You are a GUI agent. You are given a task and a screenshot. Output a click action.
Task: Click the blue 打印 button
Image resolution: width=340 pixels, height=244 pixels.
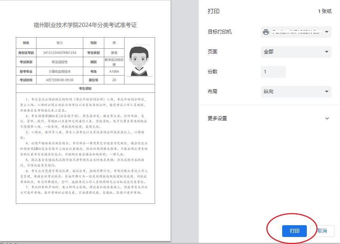click(294, 231)
